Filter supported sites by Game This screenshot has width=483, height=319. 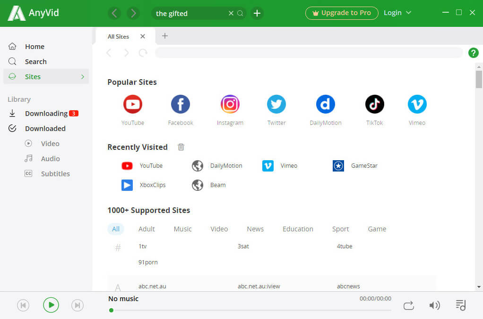(x=377, y=229)
